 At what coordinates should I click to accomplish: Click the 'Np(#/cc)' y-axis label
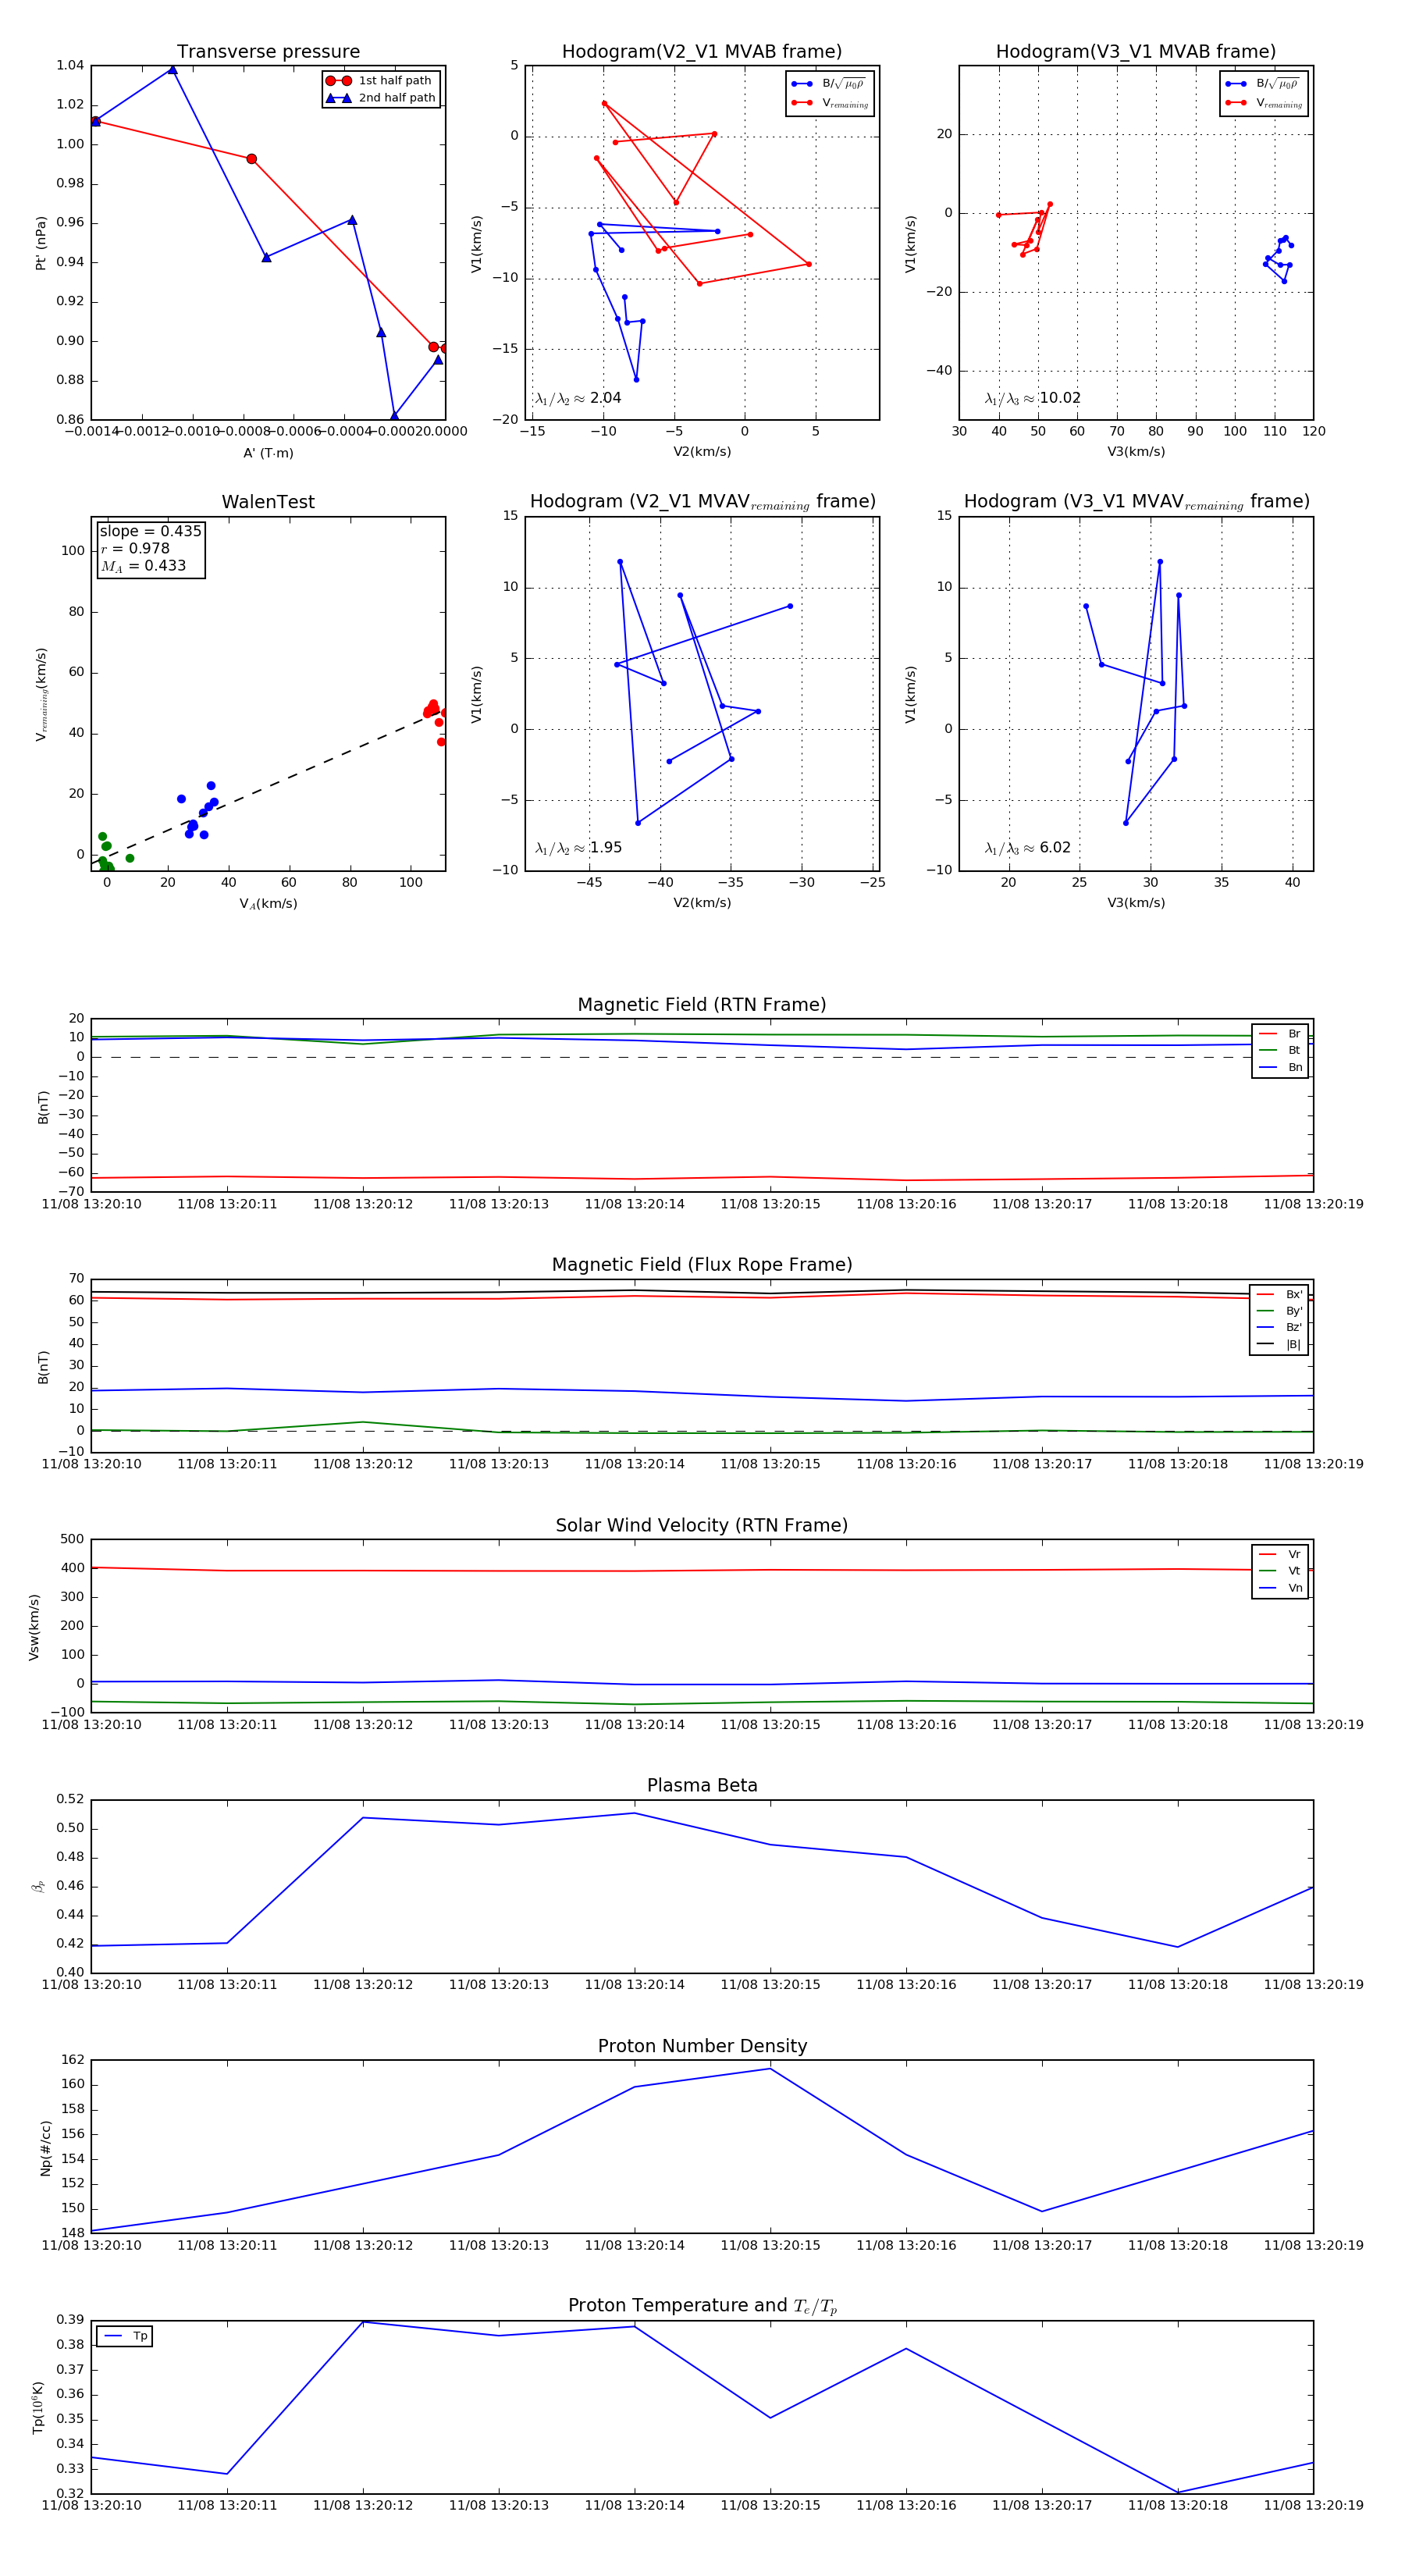(45, 2148)
